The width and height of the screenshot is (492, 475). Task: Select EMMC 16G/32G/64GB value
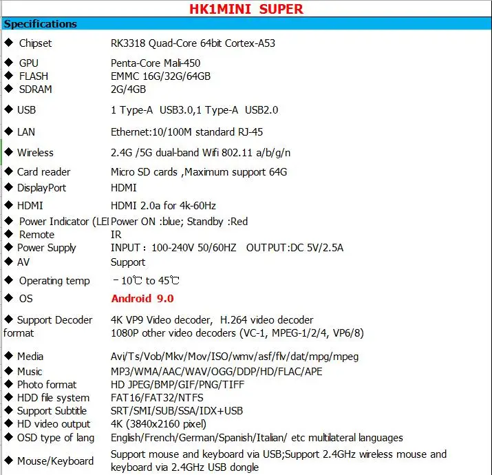(x=160, y=76)
